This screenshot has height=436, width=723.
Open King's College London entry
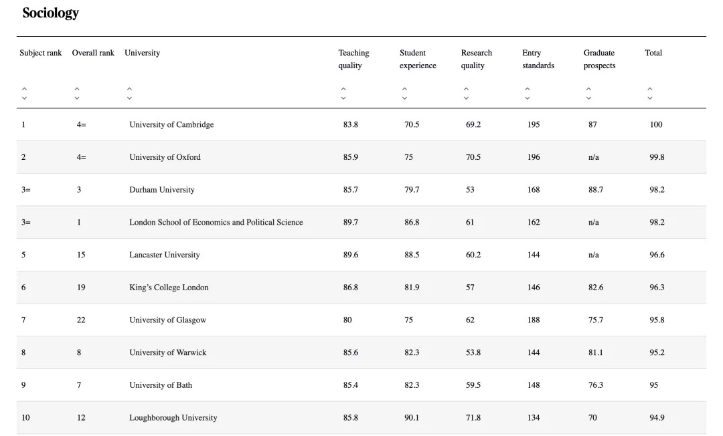tap(169, 288)
